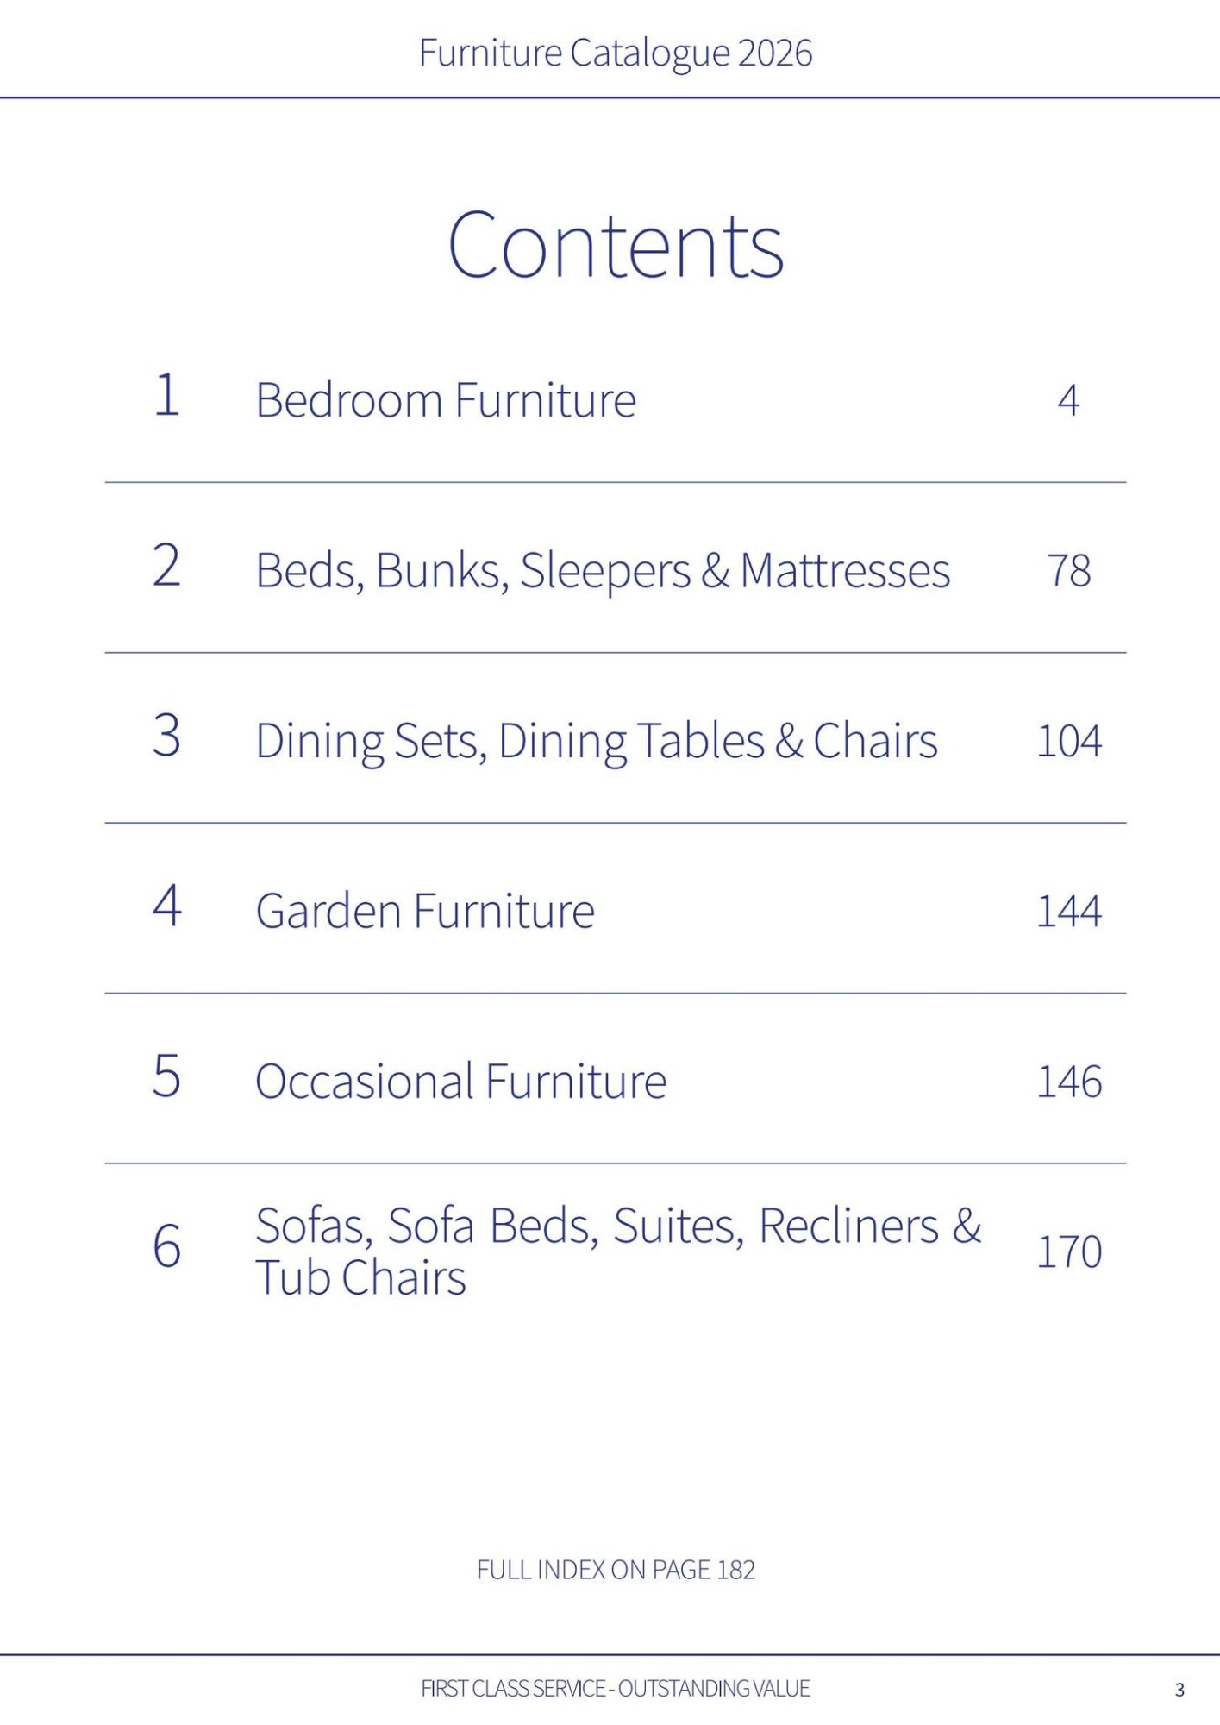Select section number 2 in contents
This screenshot has height=1725, width=1220.
coord(167,566)
